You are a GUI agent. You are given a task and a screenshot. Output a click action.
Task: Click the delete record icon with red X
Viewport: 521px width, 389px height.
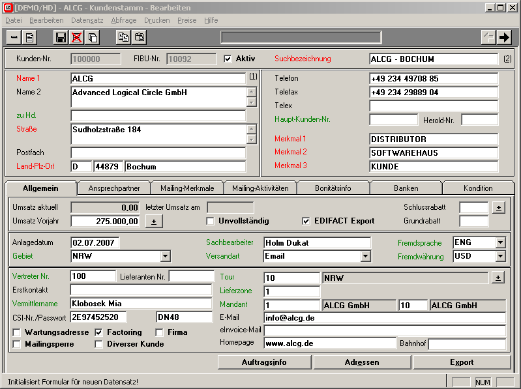77,37
